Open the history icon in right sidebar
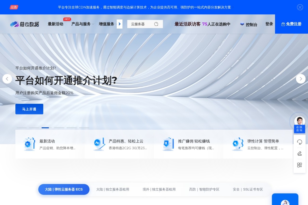 300,142
